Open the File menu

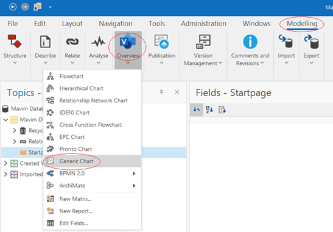click(13, 24)
